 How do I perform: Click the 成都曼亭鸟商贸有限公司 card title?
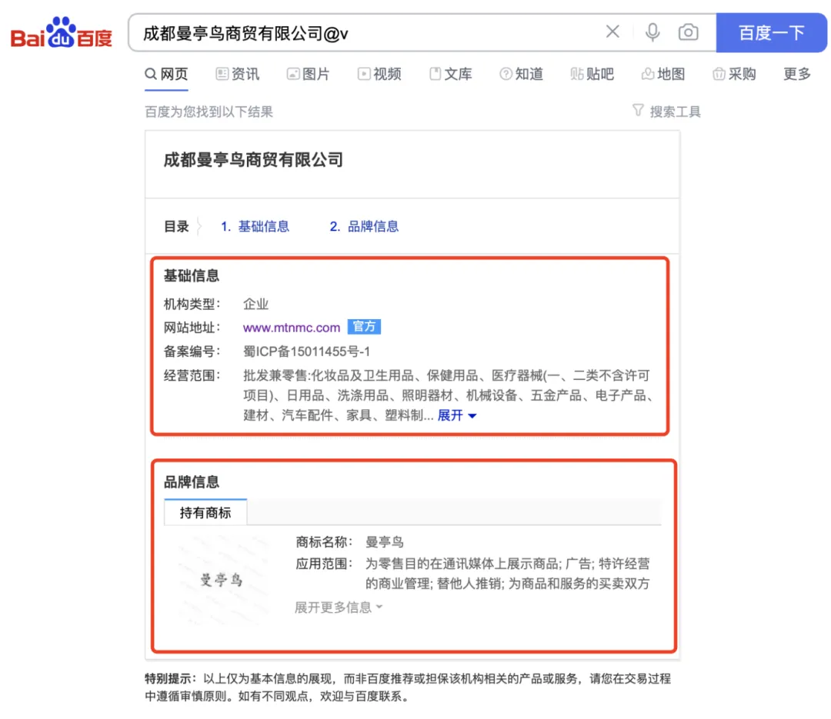(x=253, y=160)
